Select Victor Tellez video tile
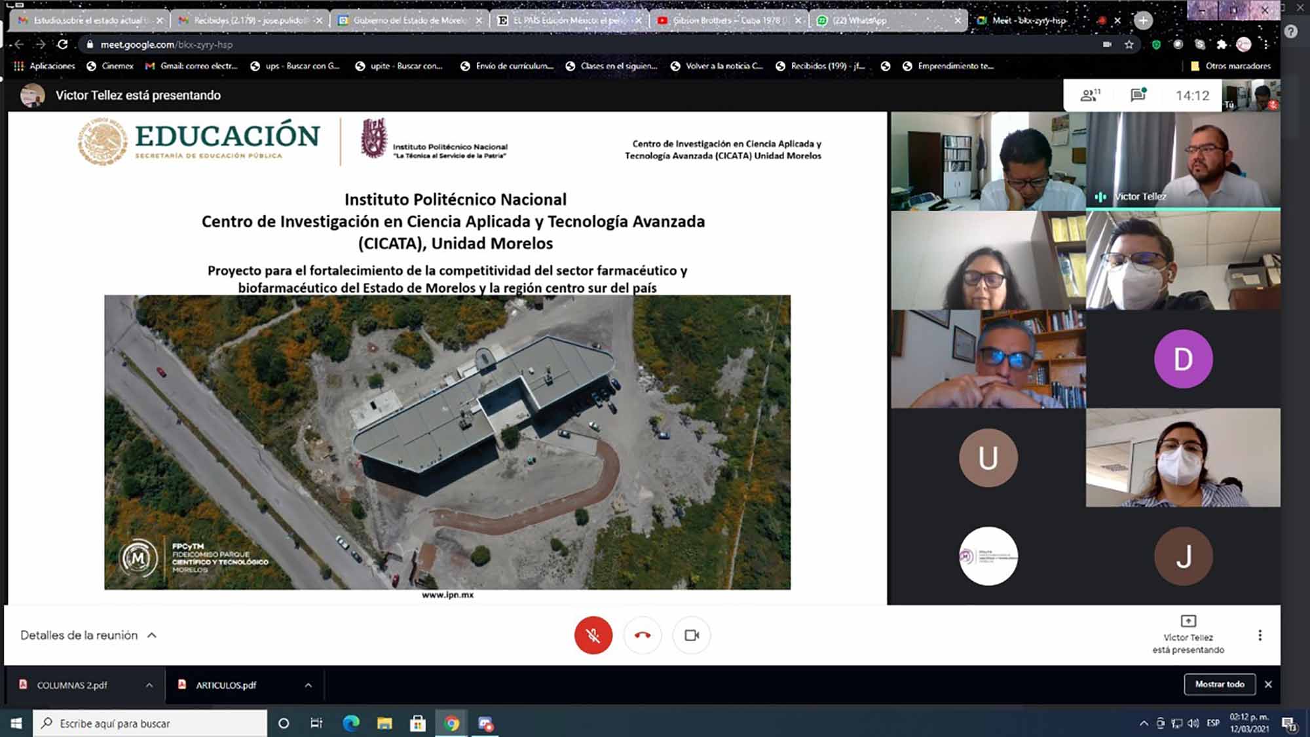 1183,161
